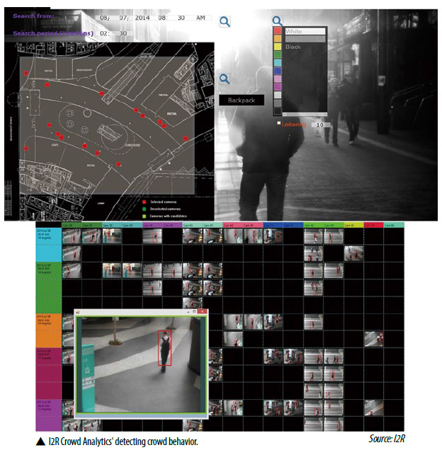Open the first thumbnail in the cyan row
The height and width of the screenshot is (450, 442).
click(72, 236)
